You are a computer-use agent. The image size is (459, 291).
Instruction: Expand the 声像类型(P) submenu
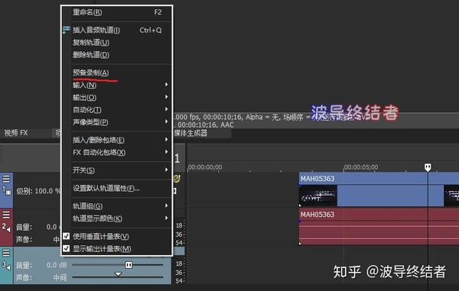(117, 122)
